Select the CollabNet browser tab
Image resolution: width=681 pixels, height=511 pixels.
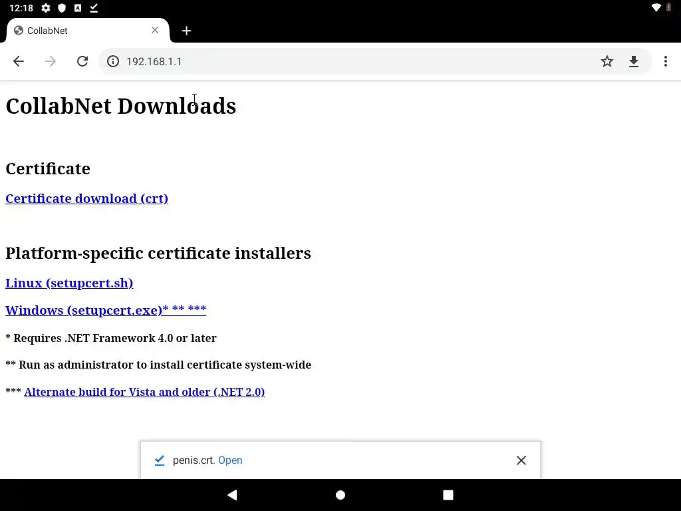(87, 31)
